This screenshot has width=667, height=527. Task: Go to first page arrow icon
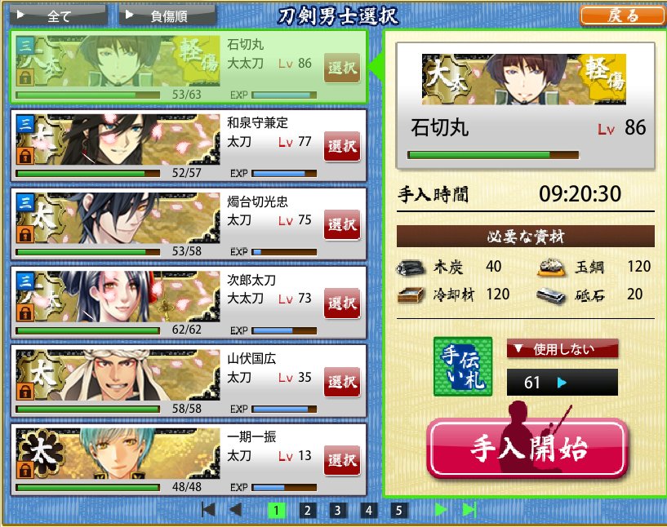(x=207, y=510)
